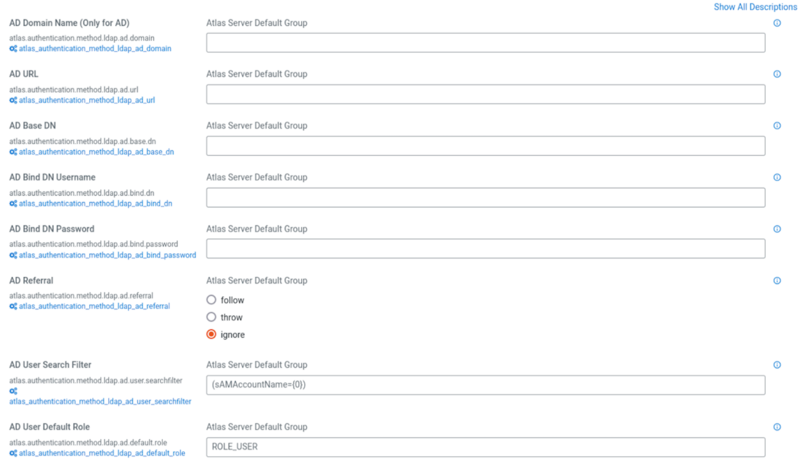Image resolution: width=803 pixels, height=467 pixels.
Task: Select the 'ignore' referral radio button
Action: (211, 334)
